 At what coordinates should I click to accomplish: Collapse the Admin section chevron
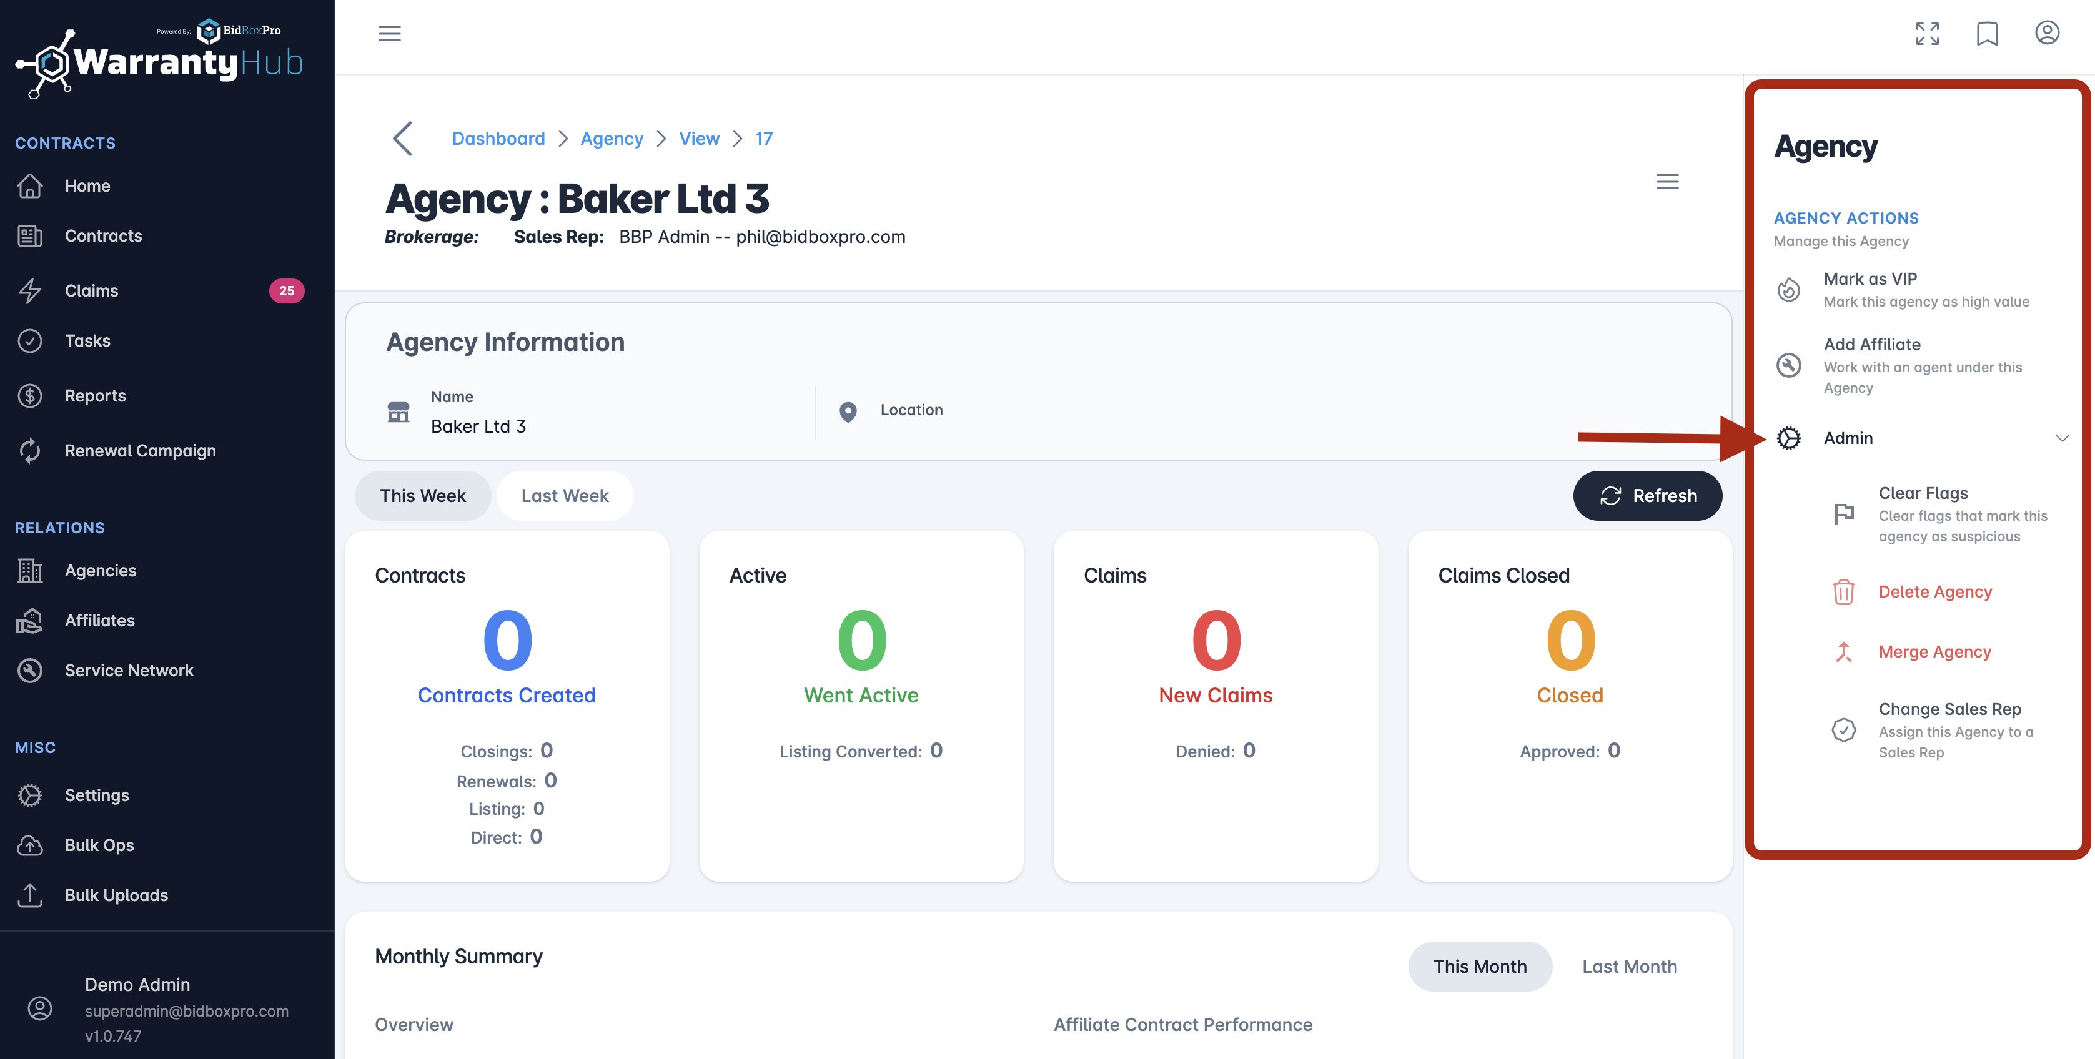pyautogui.click(x=2062, y=438)
